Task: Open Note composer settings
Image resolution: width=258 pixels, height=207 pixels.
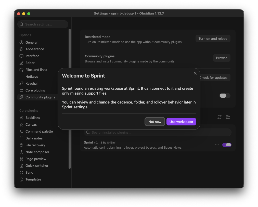Action: tap(37, 152)
